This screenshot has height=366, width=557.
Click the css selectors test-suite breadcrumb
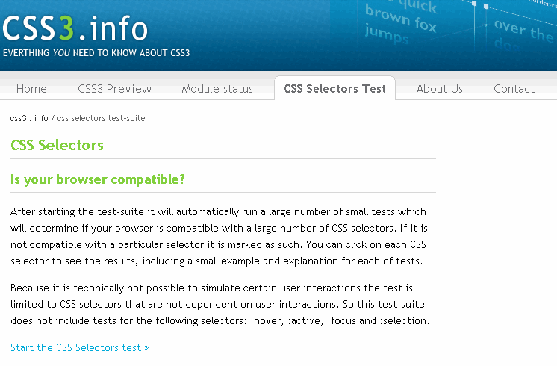(x=101, y=118)
